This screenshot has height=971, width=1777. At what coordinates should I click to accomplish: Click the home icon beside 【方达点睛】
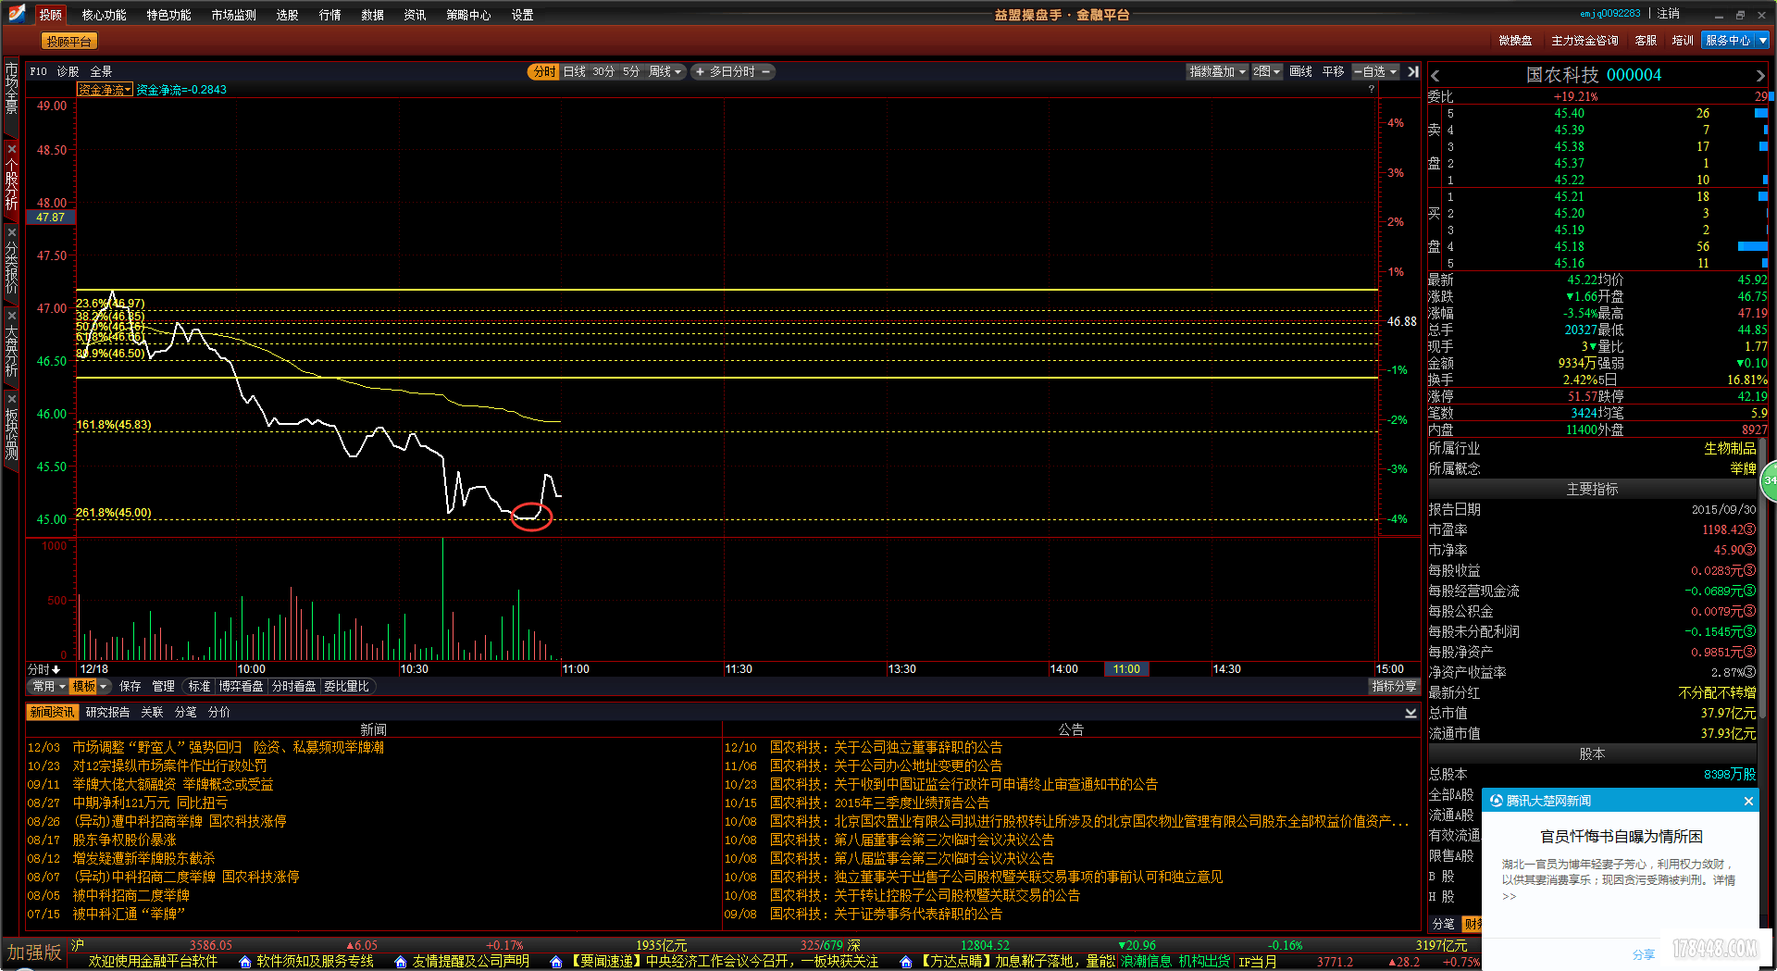tap(905, 962)
